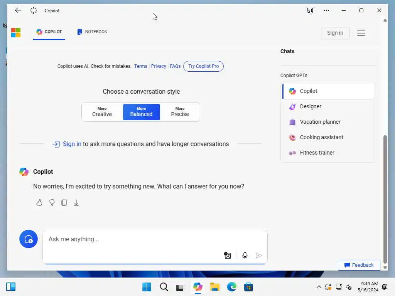Screen dimensions: 395x296
Task: Add an image to the message
Action: click(x=228, y=256)
